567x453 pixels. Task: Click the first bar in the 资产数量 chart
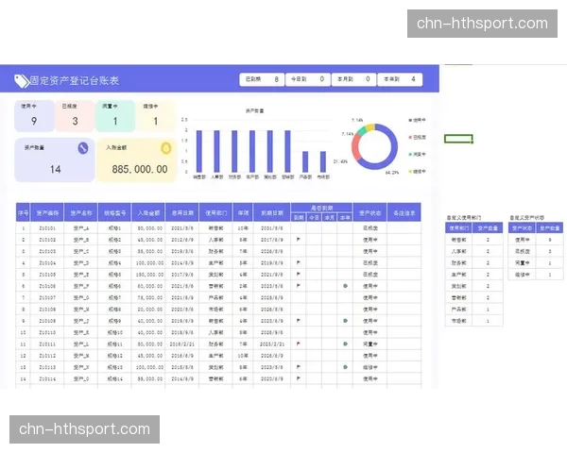click(x=199, y=151)
